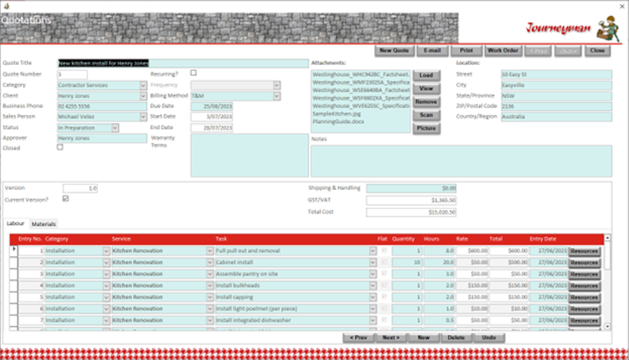Click the Picture button

(x=426, y=128)
